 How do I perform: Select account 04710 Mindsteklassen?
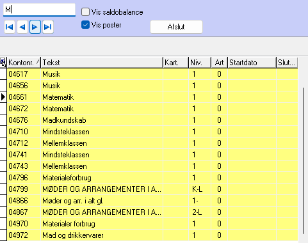pos(152,132)
